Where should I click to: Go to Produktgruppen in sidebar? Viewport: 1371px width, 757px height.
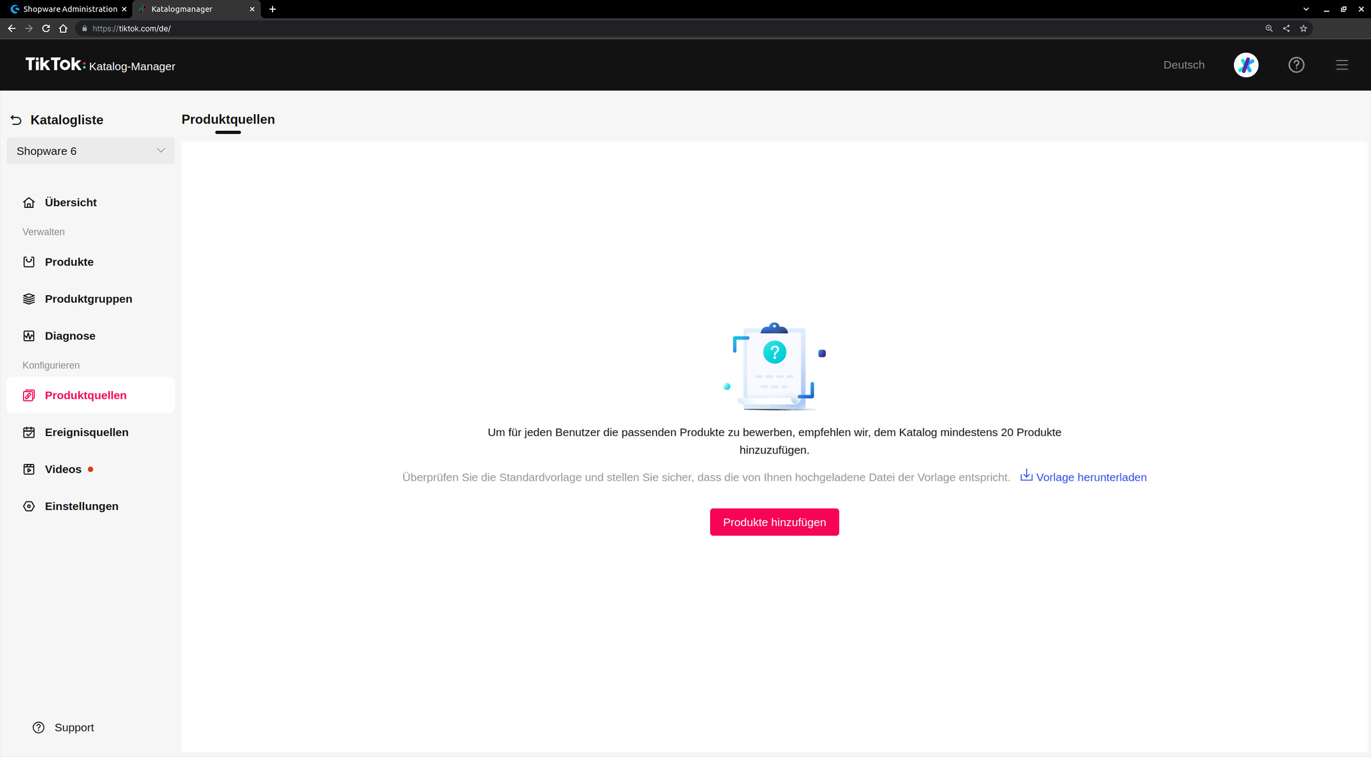point(88,299)
